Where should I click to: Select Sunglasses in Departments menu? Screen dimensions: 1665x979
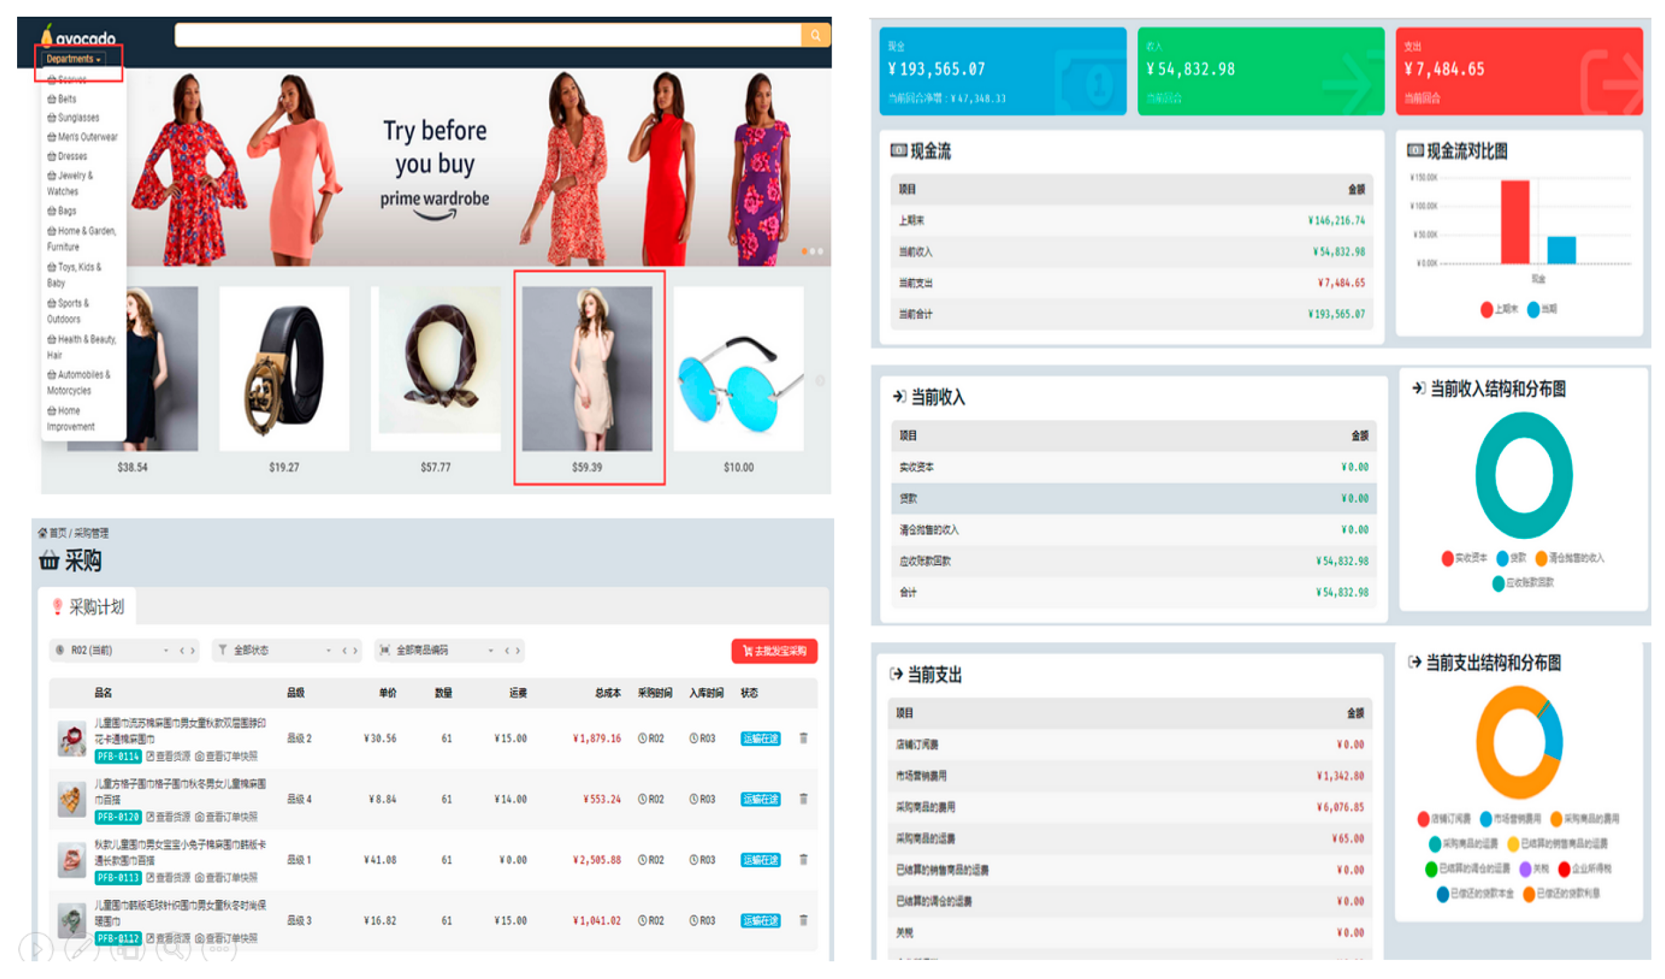tap(77, 117)
